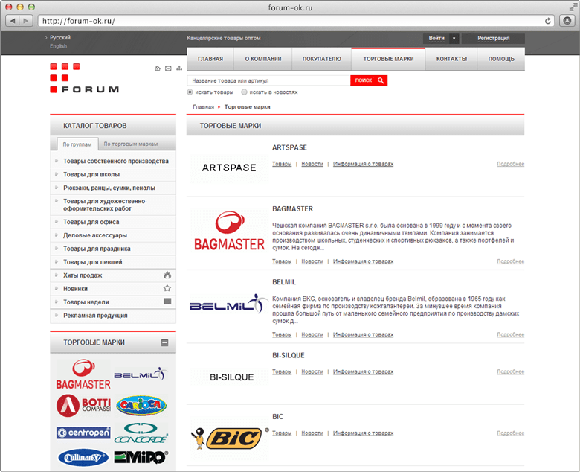Select the 'искать товары' radio button
The width and height of the screenshot is (580, 472).
(190, 92)
